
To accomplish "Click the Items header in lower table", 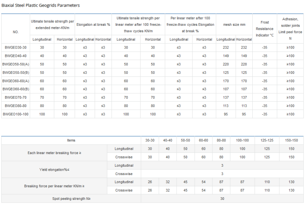I will [71, 140].
